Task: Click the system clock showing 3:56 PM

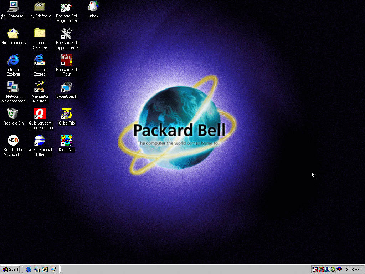Action: point(353,270)
